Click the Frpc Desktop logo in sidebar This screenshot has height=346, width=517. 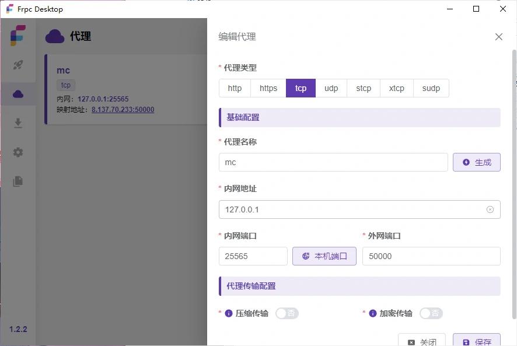(x=18, y=35)
